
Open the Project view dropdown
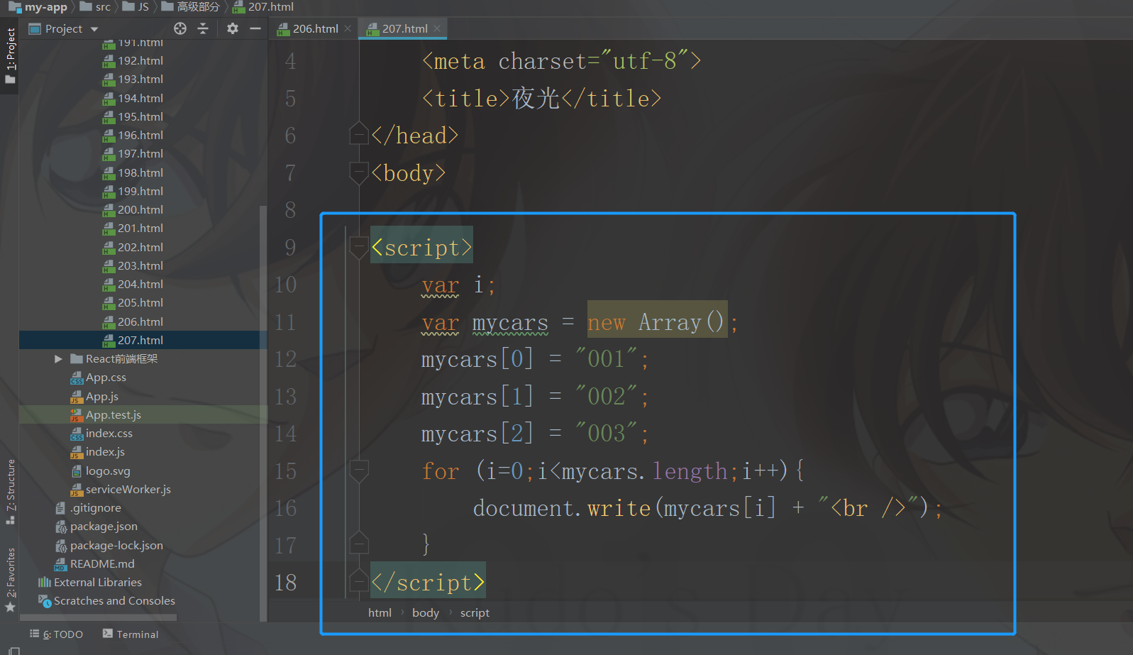(x=94, y=29)
